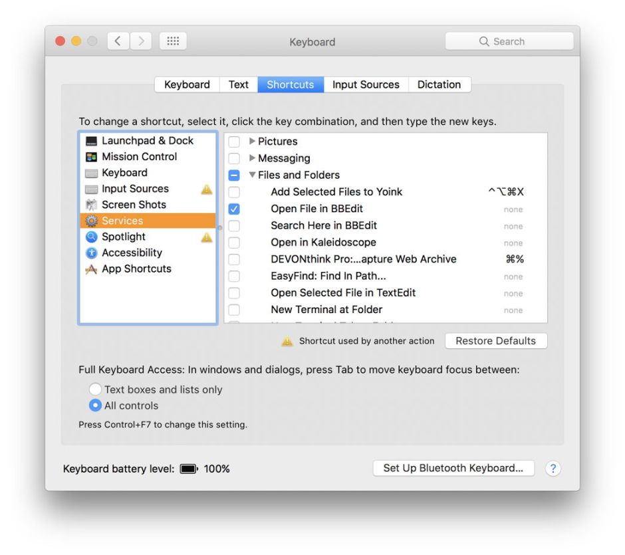This screenshot has width=625, height=555.
Task: Click the Search field in toolbar
Action: click(509, 41)
